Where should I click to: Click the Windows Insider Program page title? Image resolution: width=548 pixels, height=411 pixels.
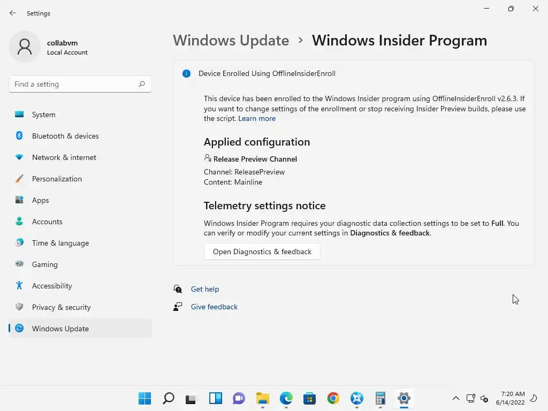pyautogui.click(x=399, y=41)
